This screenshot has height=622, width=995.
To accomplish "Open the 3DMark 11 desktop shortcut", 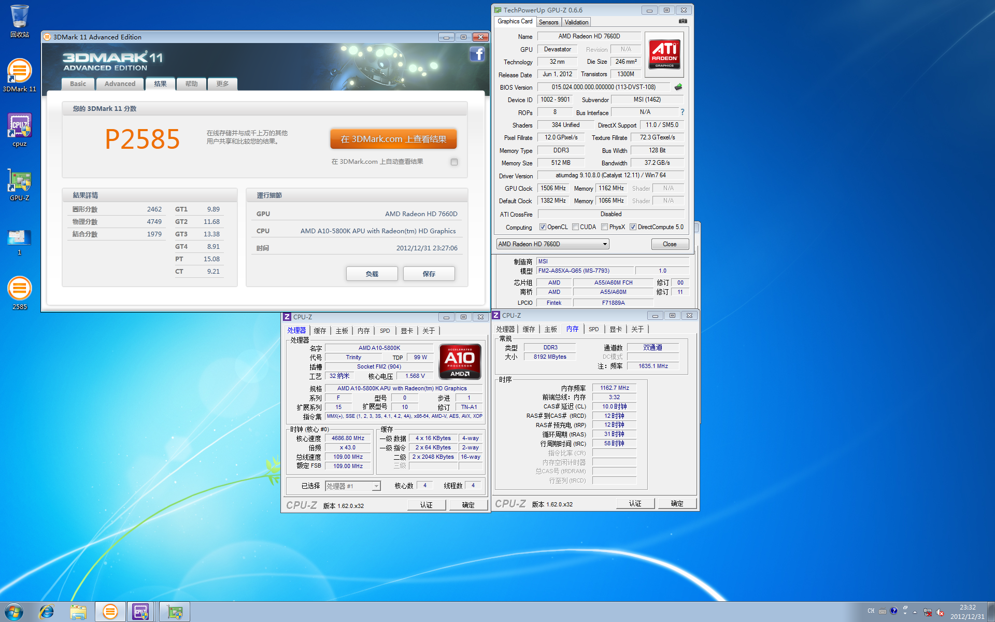I will pos(19,75).
